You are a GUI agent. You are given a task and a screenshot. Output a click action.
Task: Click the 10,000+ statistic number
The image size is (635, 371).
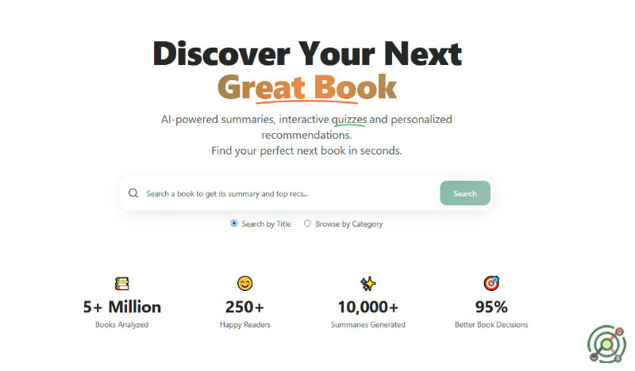368,307
